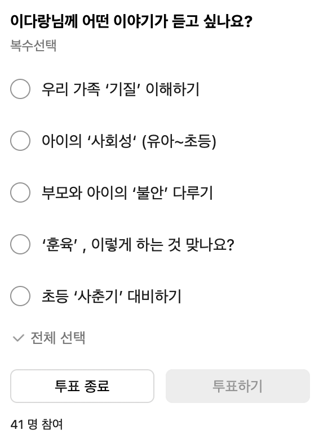Choose the radio circle for 초등 '사춘기' 대비하기
This screenshot has width=319, height=439.
tap(20, 296)
